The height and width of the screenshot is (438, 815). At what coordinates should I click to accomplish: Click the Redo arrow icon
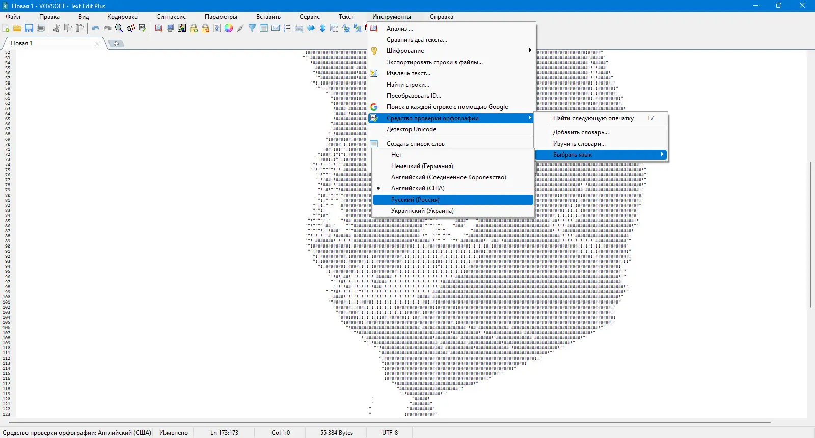[107, 28]
